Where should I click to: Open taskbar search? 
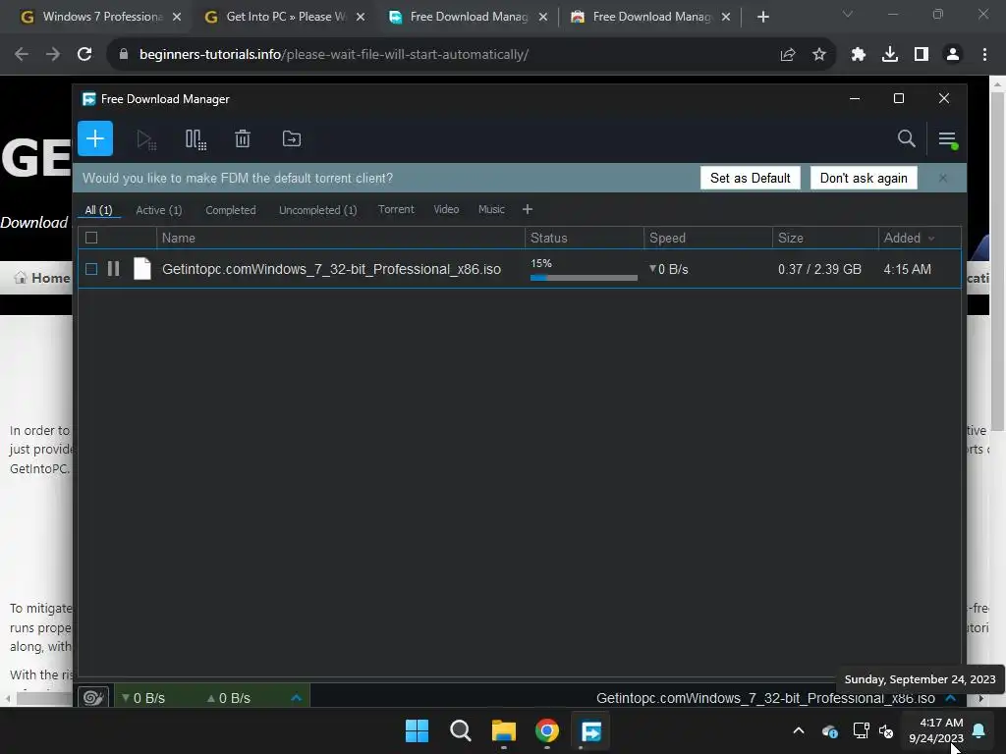point(461,730)
